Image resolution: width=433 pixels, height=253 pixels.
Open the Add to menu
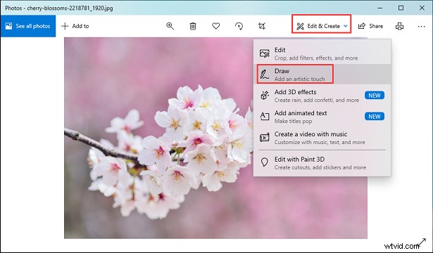[75, 26]
